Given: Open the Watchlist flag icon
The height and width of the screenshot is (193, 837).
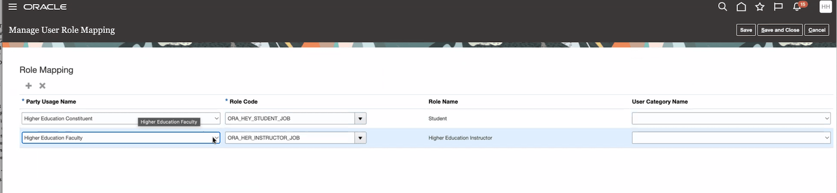Looking at the screenshot, I should pyautogui.click(x=779, y=7).
